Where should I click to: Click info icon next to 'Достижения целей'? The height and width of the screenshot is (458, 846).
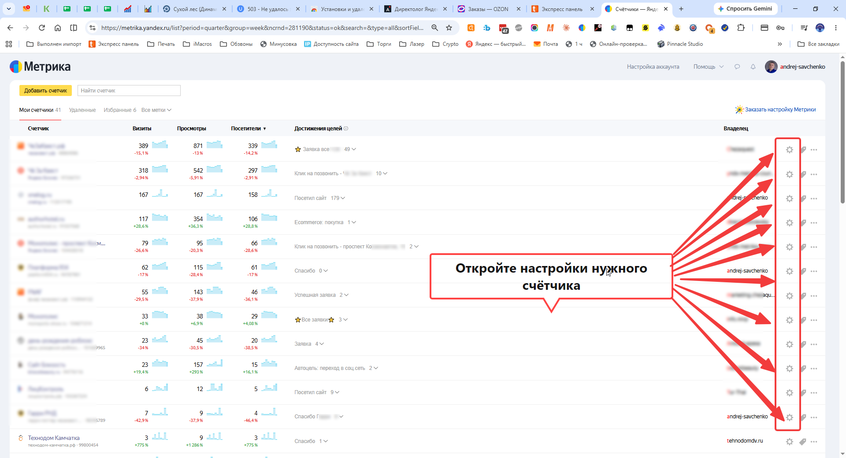(x=346, y=129)
